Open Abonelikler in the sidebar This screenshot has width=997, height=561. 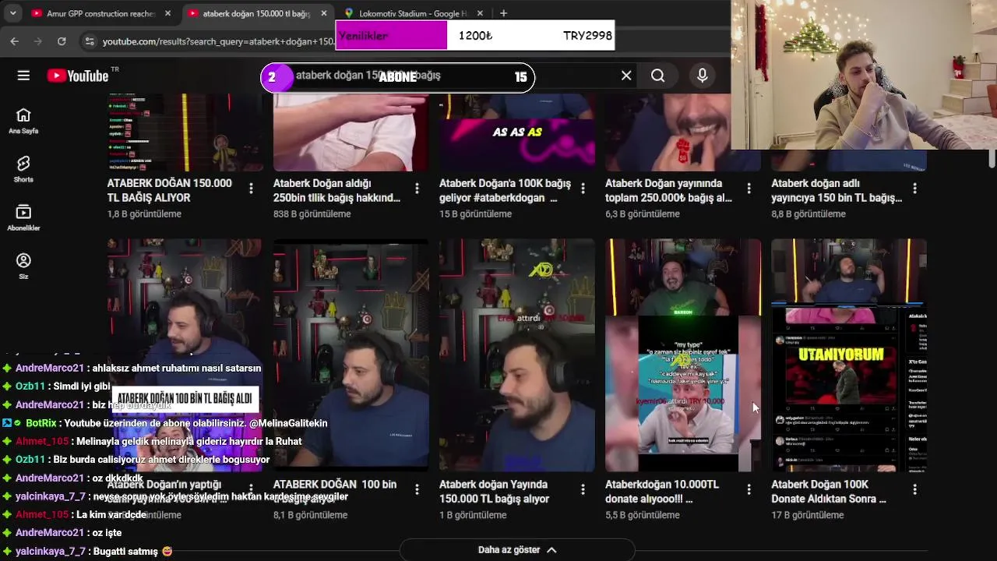coord(23,218)
